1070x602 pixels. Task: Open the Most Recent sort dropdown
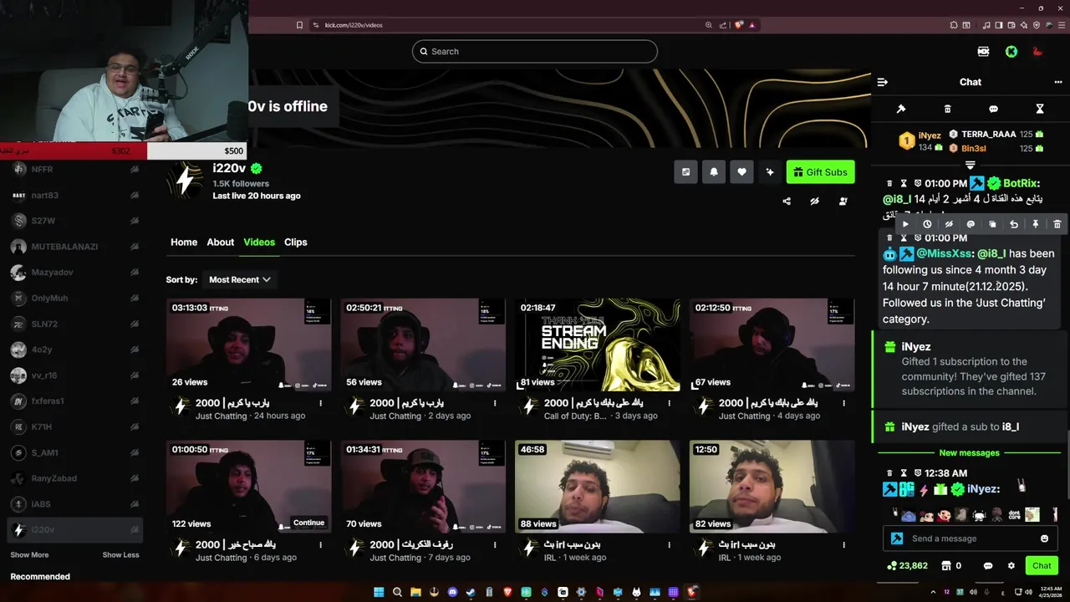tap(240, 280)
